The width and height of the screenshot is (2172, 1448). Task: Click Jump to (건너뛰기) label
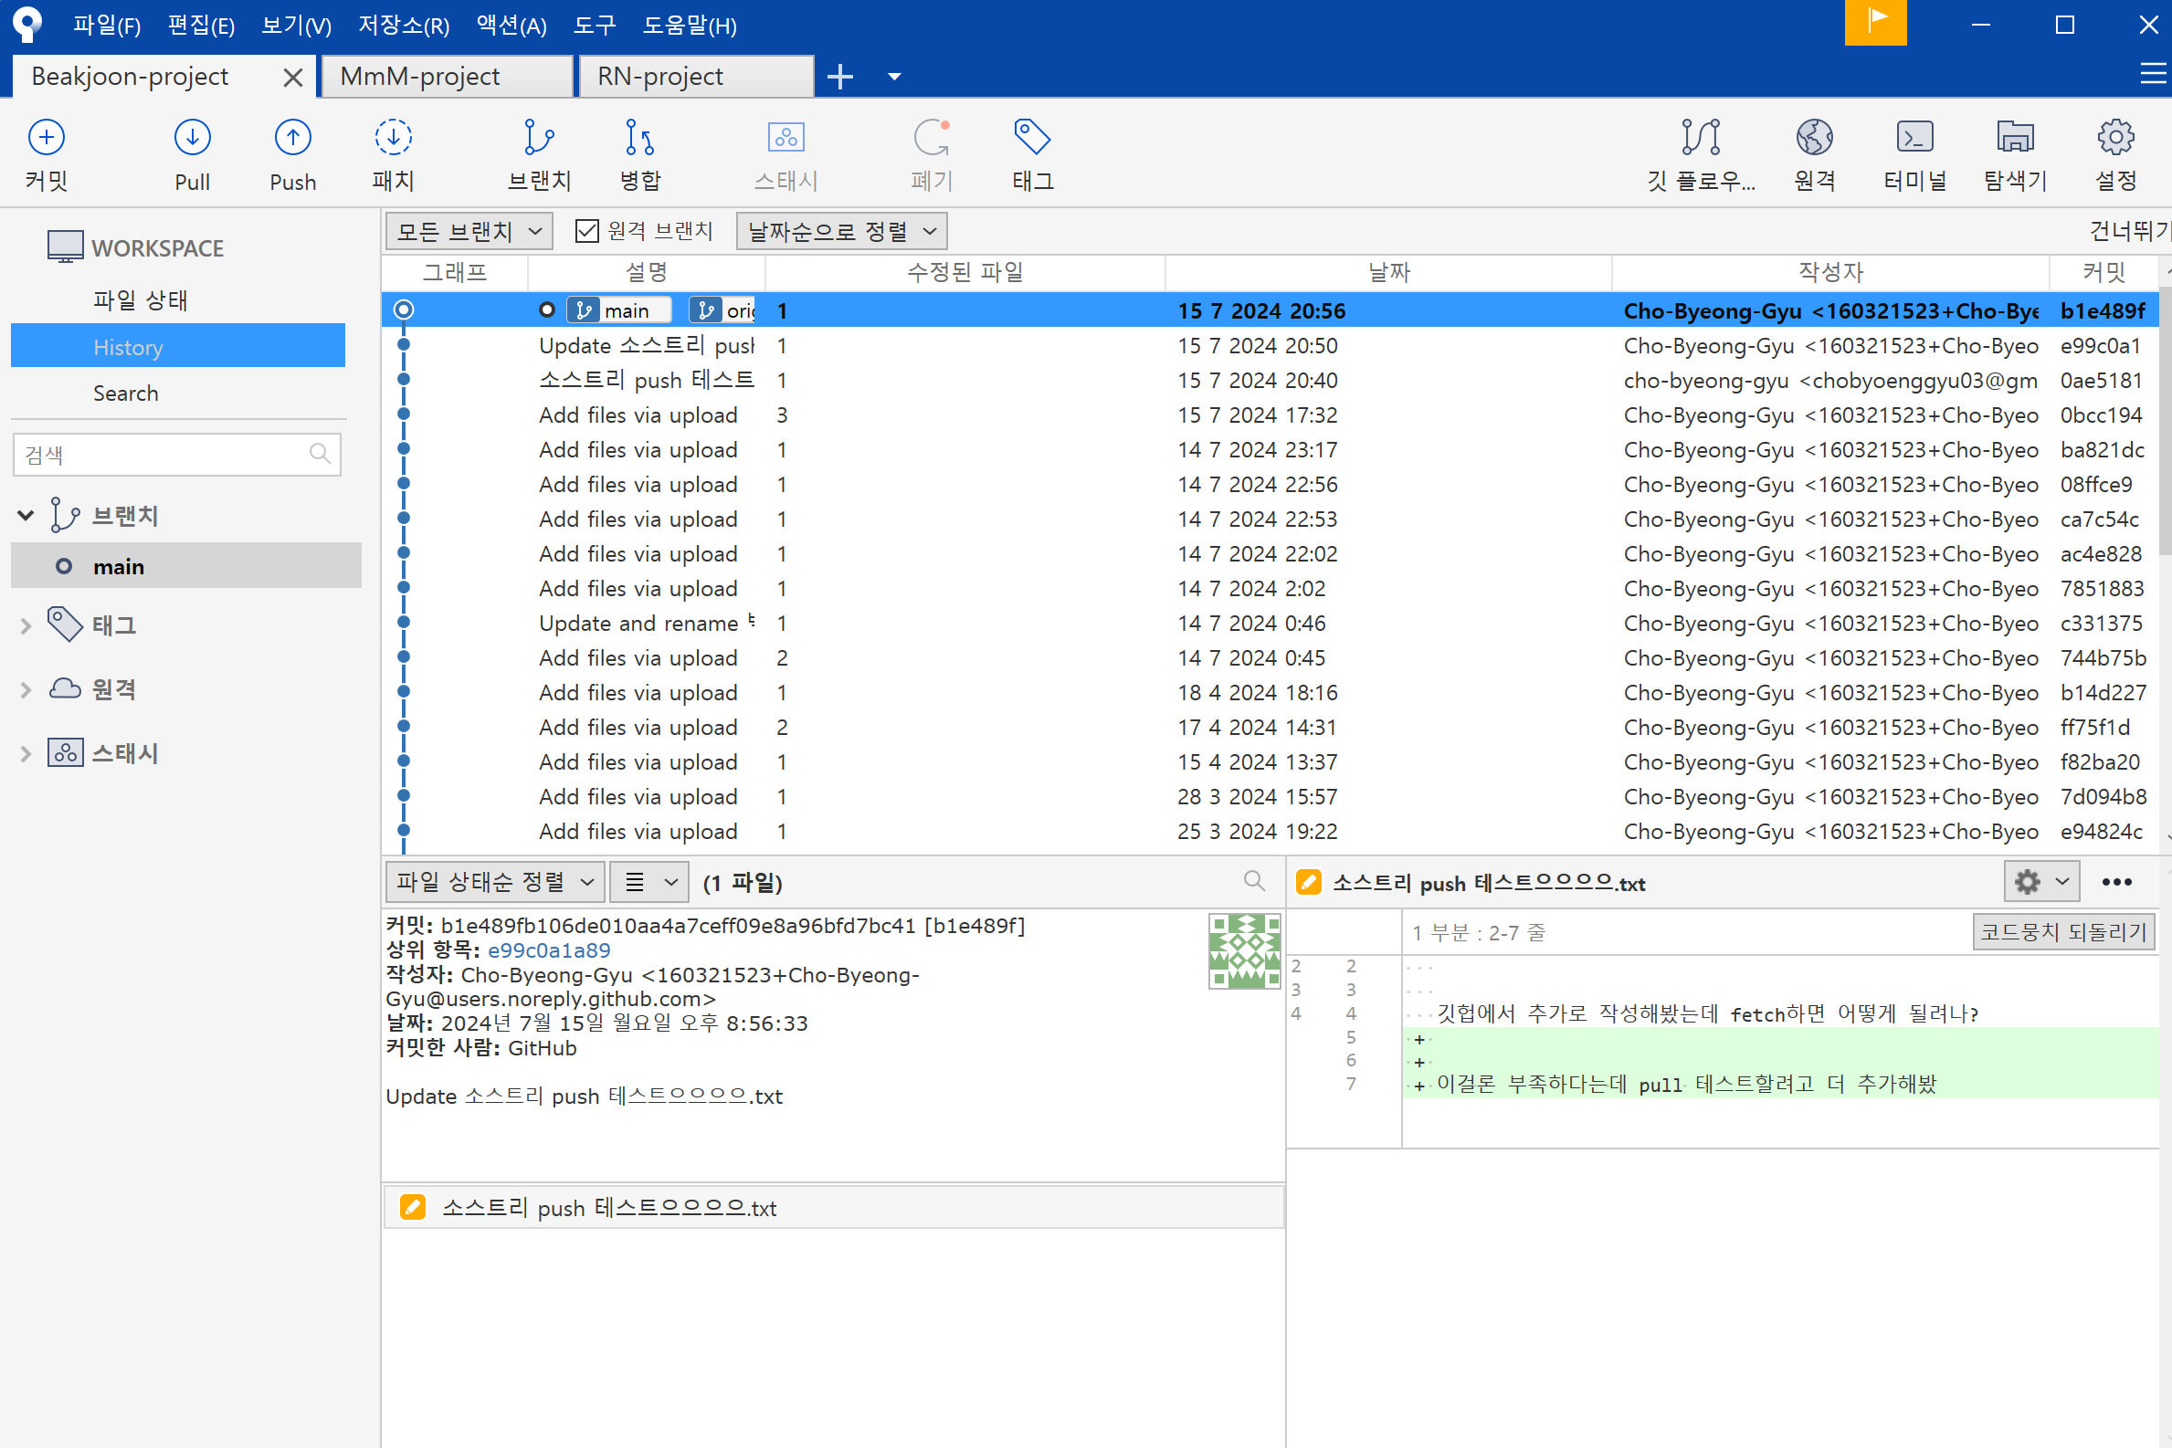[2128, 230]
